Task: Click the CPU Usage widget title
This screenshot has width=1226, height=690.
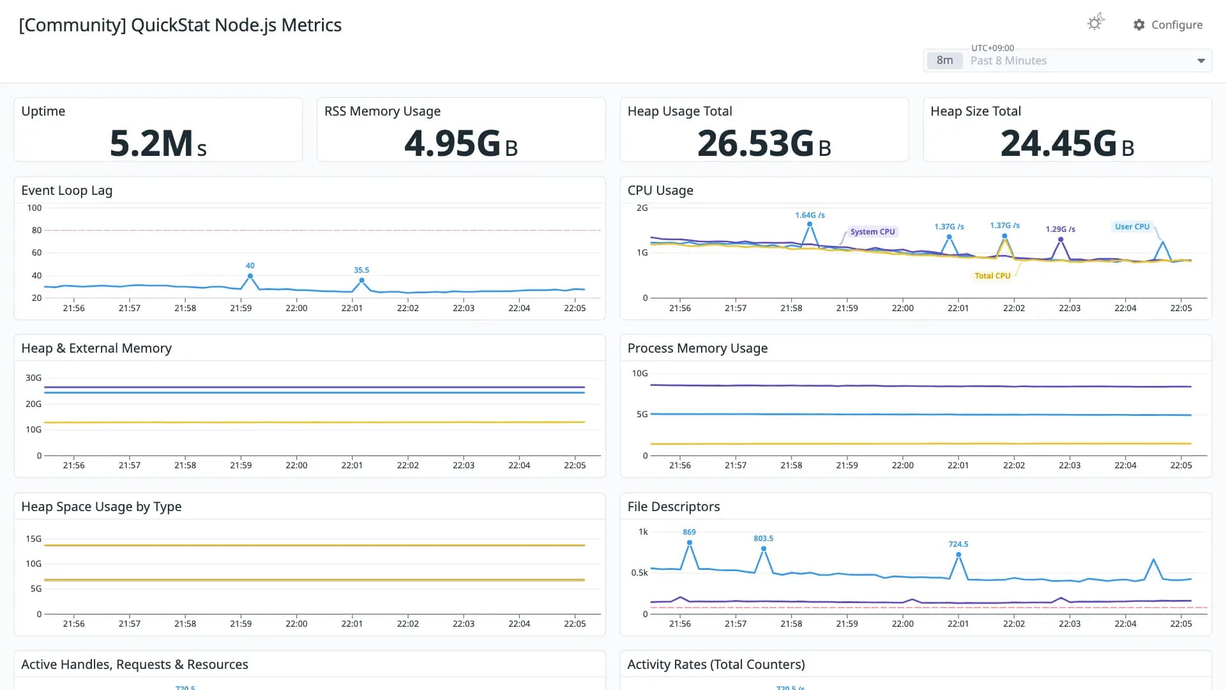Action: point(660,190)
